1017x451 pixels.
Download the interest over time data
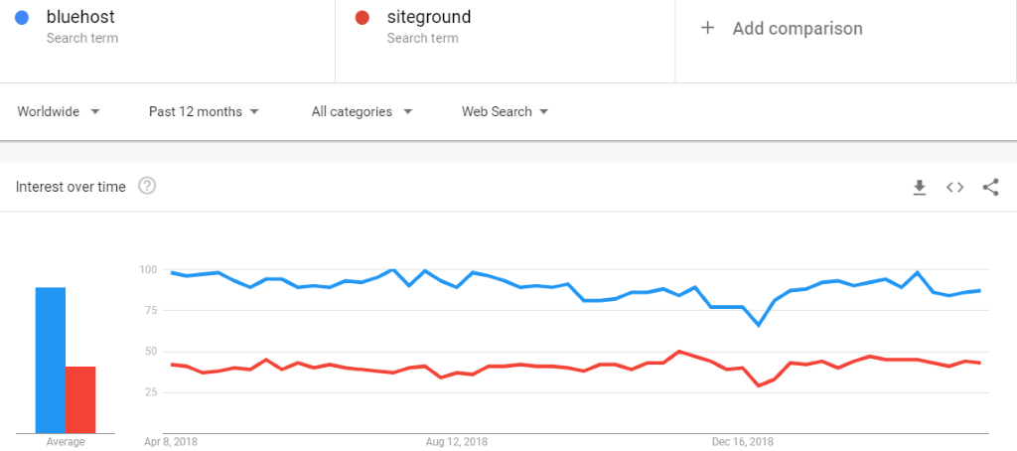tap(919, 188)
